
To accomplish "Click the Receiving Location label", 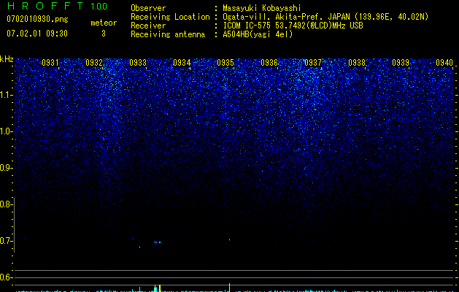I will 170,17.
